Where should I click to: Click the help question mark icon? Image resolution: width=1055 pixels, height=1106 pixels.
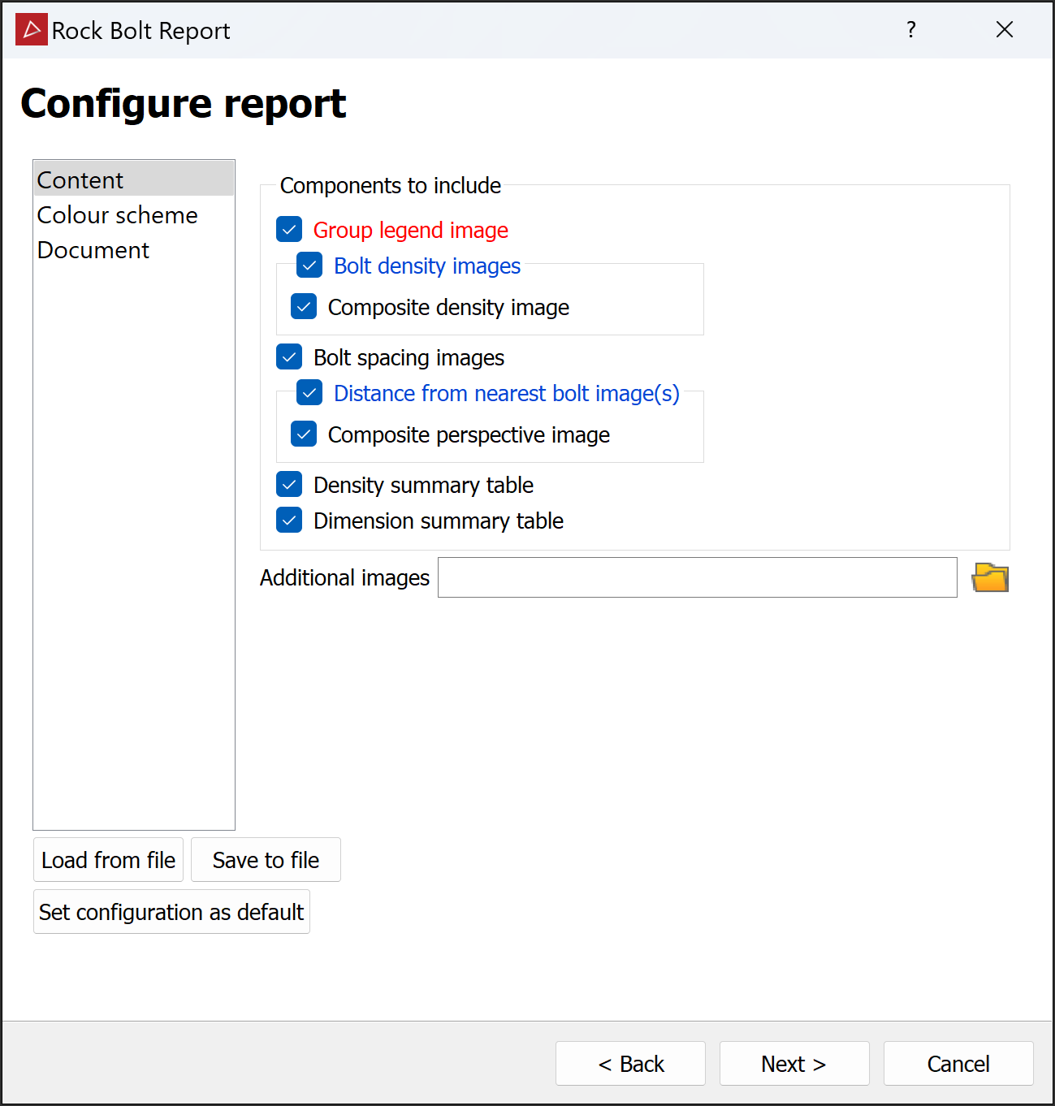910,30
